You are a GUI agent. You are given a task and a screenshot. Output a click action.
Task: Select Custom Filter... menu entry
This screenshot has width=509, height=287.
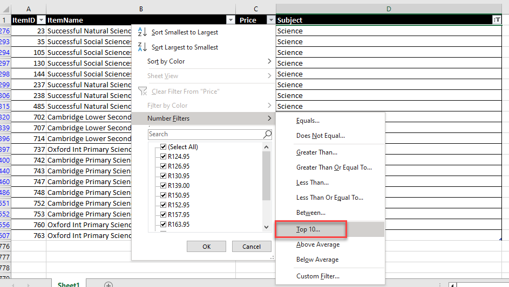pos(318,276)
